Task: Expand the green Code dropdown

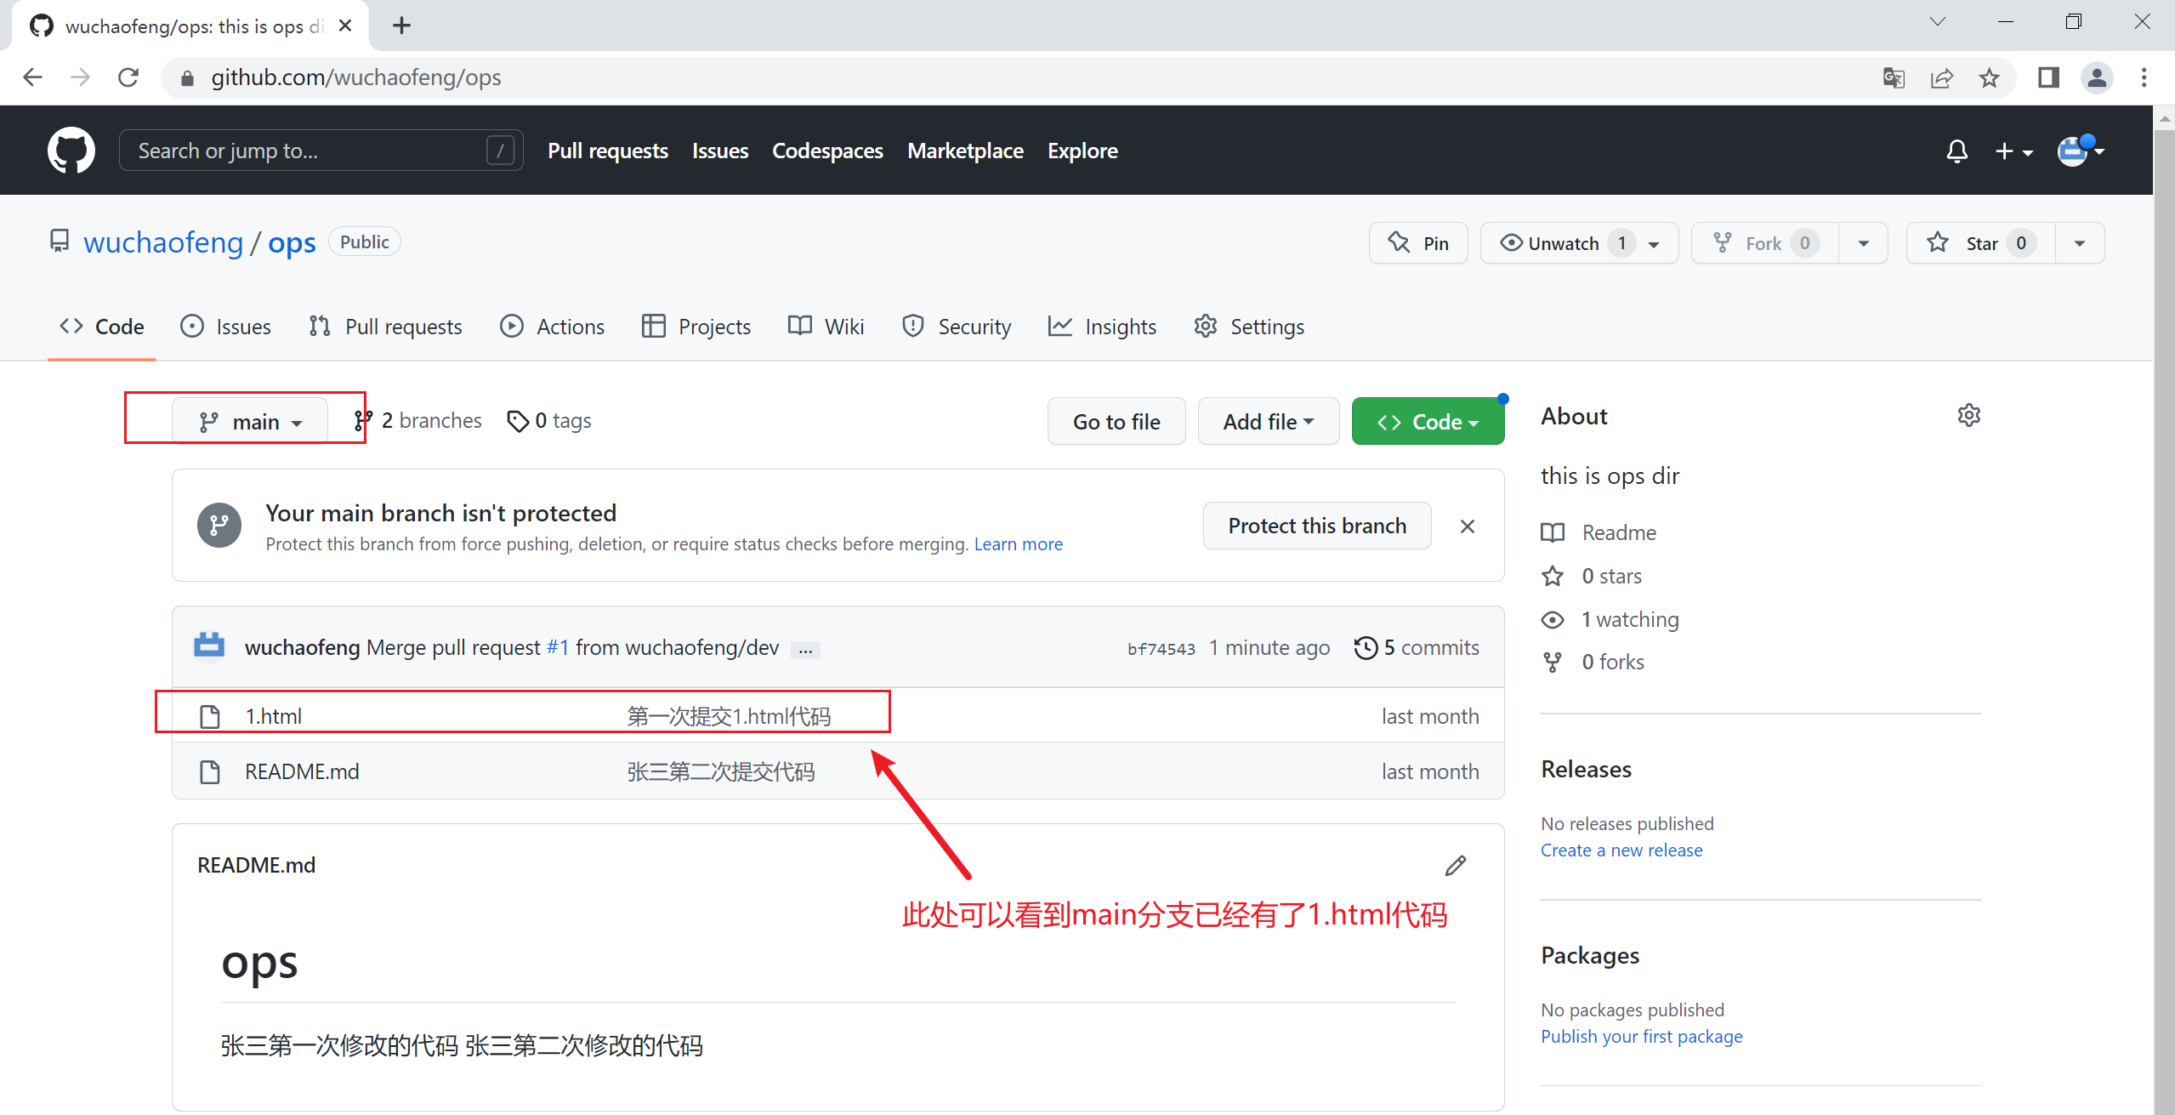Action: point(1428,421)
